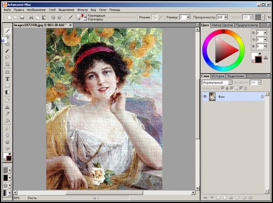Screen dimensions: 273x203
Task: Click the new layer page icon
Action: click(225, 198)
